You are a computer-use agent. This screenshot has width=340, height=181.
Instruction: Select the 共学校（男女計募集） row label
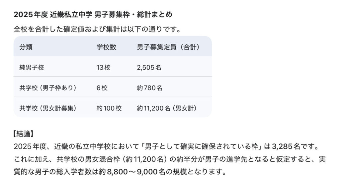(48, 108)
